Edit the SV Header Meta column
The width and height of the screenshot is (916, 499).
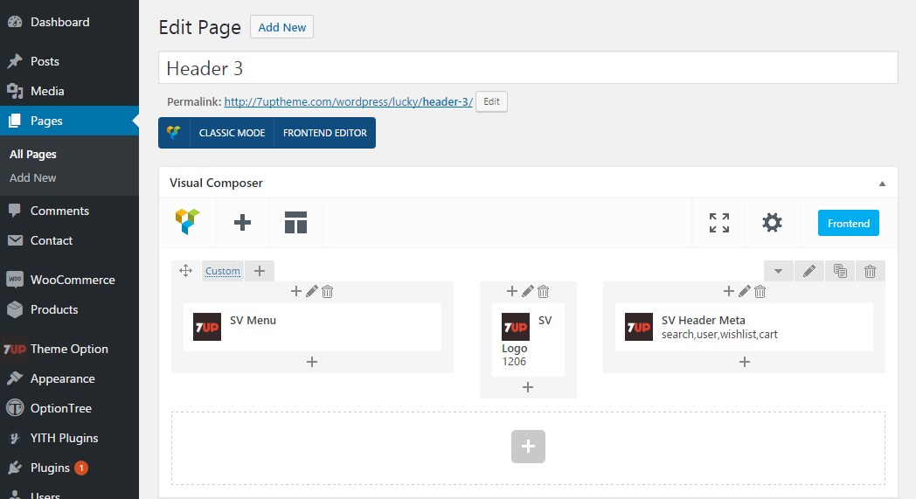pyautogui.click(x=745, y=292)
